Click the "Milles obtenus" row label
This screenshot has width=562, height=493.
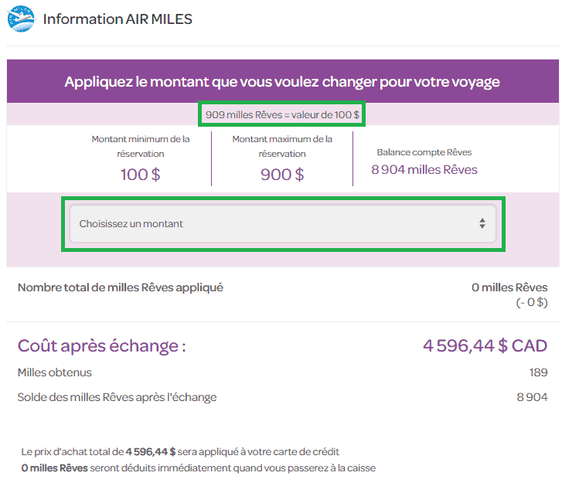click(x=54, y=372)
